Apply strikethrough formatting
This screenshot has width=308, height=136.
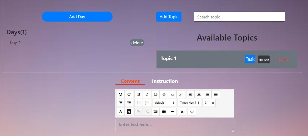[x=164, y=94]
